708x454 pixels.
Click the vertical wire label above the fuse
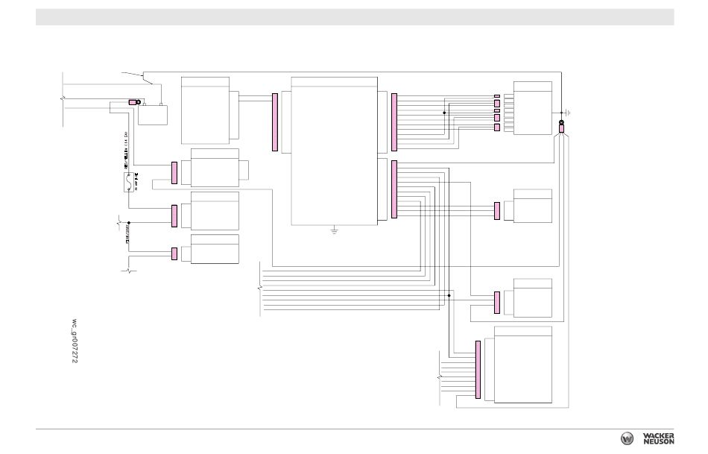[126, 151]
